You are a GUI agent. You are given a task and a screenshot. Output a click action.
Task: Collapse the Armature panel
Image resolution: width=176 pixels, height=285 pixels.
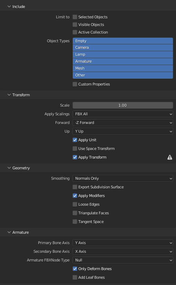pos(9,232)
